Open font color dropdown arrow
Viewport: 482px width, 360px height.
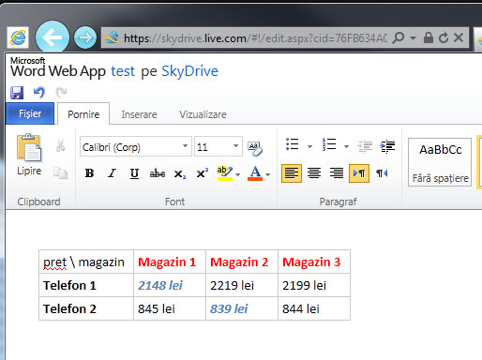pos(268,174)
